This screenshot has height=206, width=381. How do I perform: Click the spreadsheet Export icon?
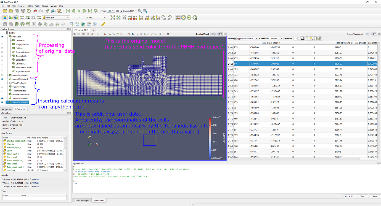(x=320, y=39)
